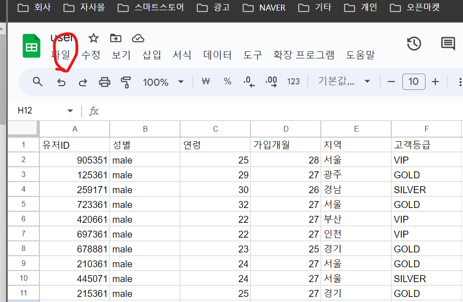The image size is (463, 302).
Task: Open the comments panel icon
Action: click(x=448, y=44)
